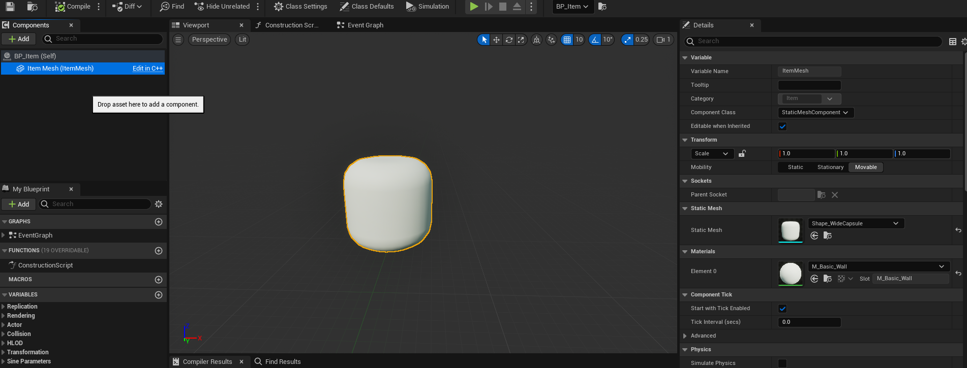Add new variable with plus icon
The width and height of the screenshot is (967, 368).
click(x=159, y=295)
